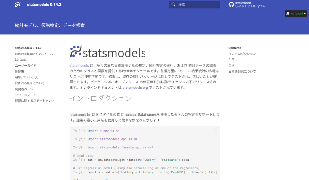Click the book icon in version selector
309x180 pixels.
[x=288, y=13]
